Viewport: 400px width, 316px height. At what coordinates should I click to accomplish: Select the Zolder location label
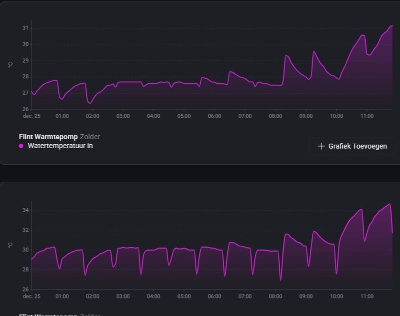pos(90,137)
